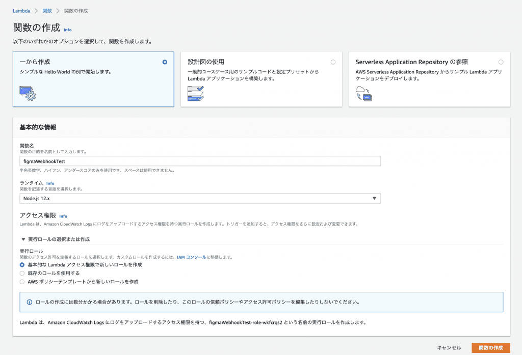Click breadcrumb chevron after 関数
522x355 pixels.
58,11
